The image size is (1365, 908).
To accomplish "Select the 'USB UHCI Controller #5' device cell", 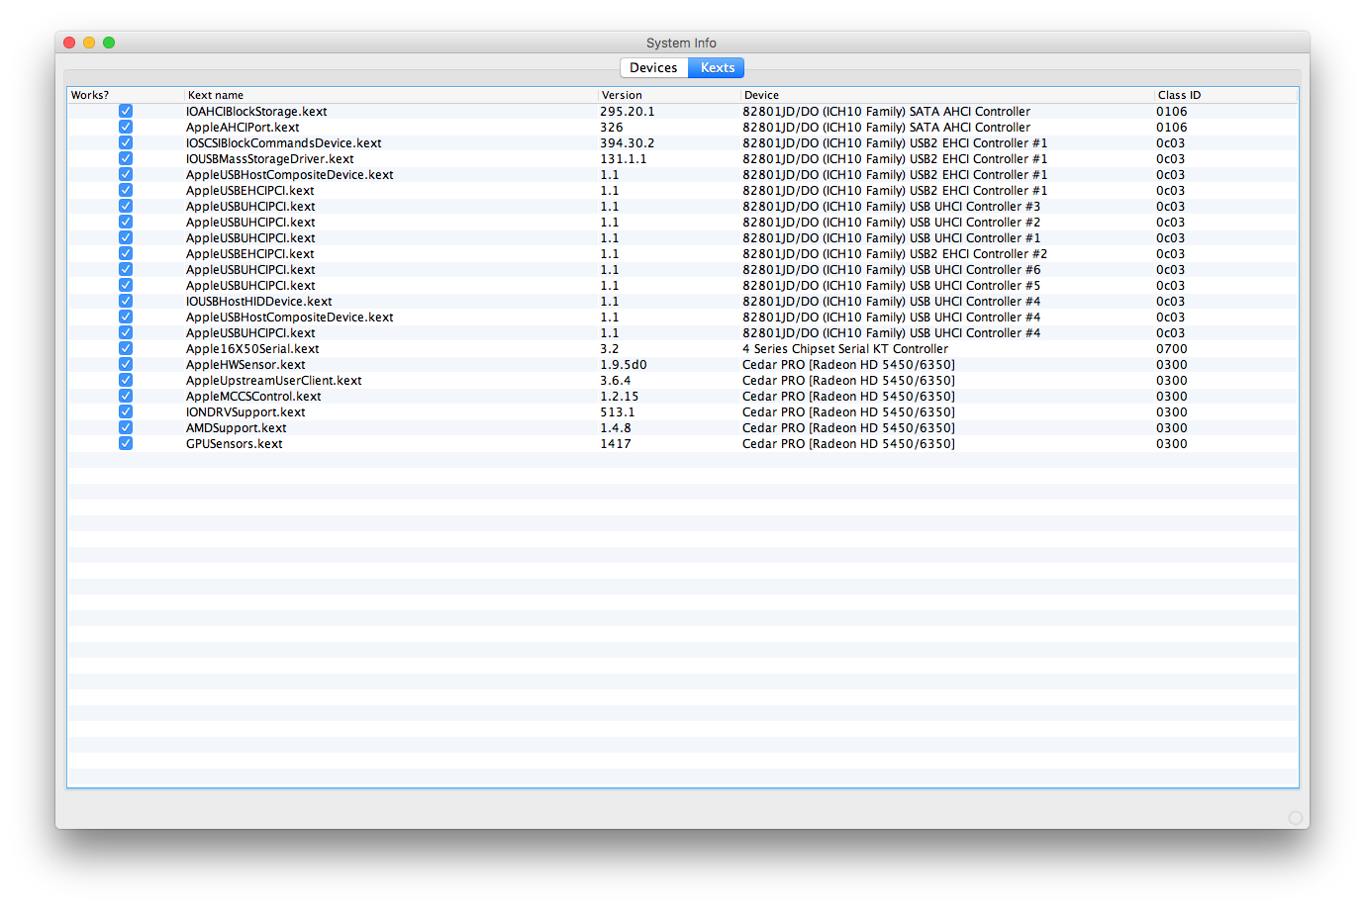I will pos(892,286).
